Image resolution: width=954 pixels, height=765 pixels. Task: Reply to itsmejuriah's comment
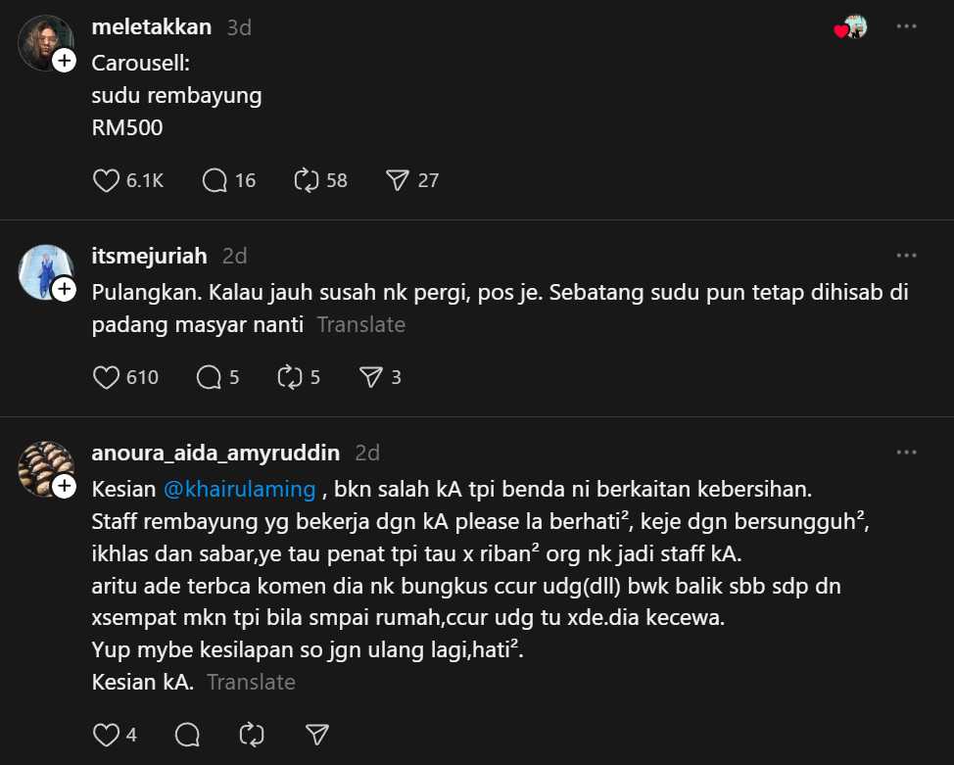pos(209,377)
